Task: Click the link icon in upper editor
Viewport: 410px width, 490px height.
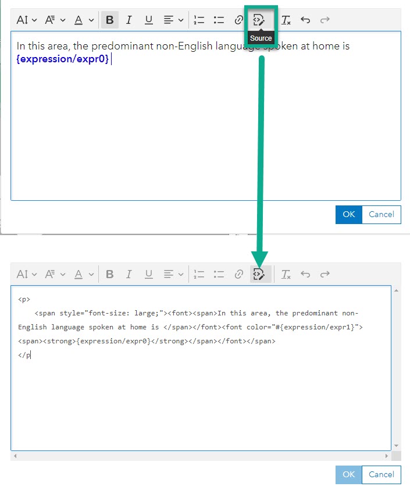Action: tap(239, 20)
